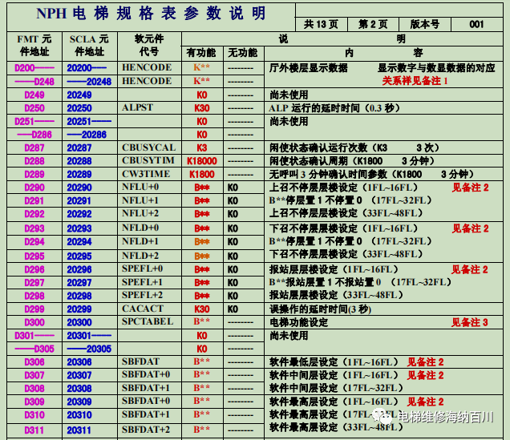Click red note '见备注 3'
The width and height of the screenshot is (510, 440).
(469, 322)
